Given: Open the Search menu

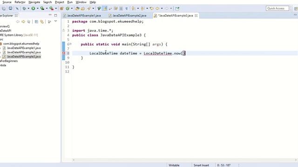Looking at the screenshot, I should point(47,2).
